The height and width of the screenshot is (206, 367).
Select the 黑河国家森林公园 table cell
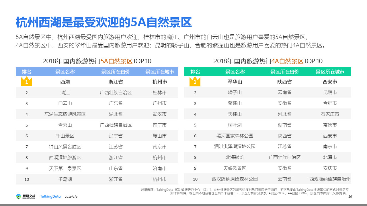pyautogui.click(x=235, y=136)
